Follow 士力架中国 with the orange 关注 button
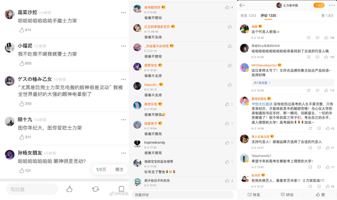This screenshot has width=337, height=200. coord(319,5)
